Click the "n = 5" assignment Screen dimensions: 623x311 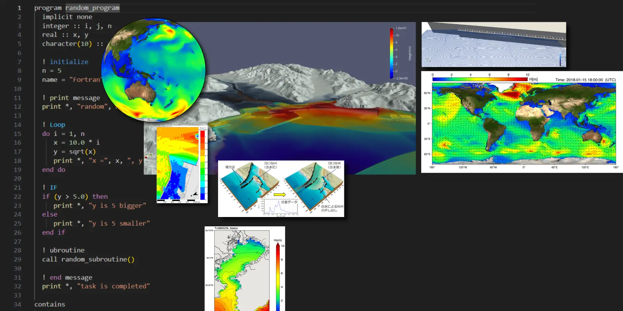52,71
